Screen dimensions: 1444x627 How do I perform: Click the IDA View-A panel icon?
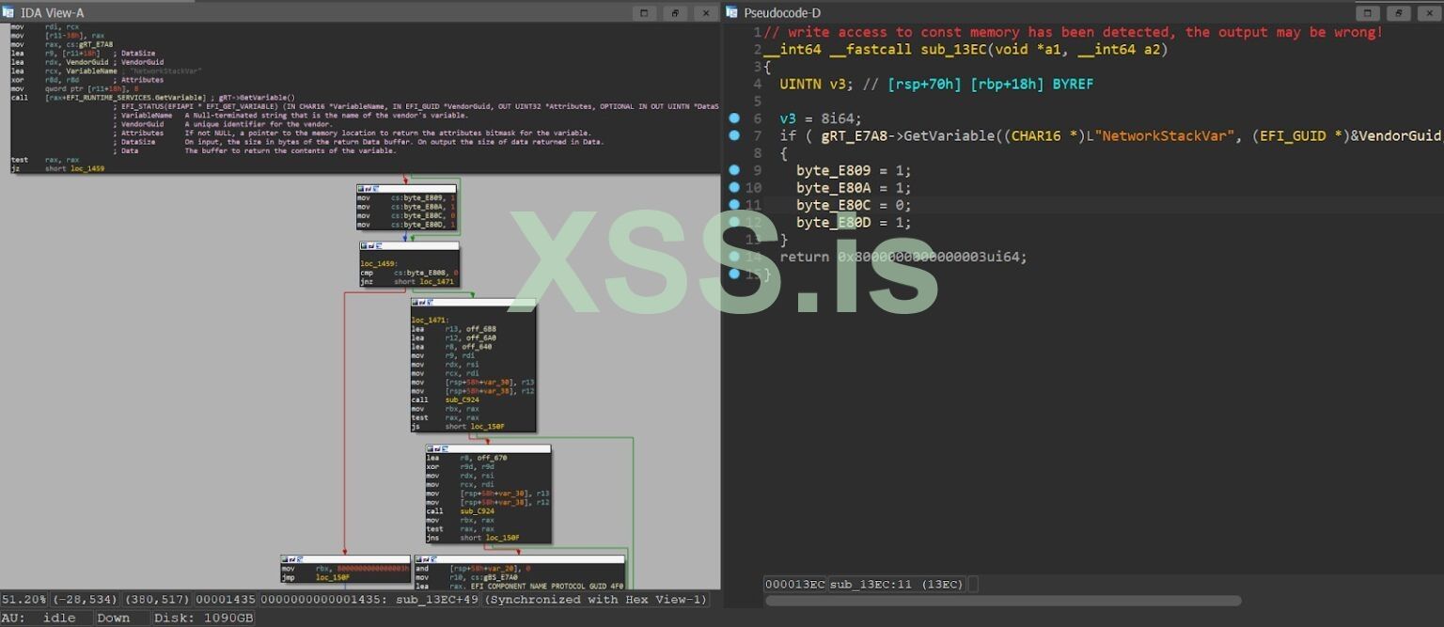(8, 12)
